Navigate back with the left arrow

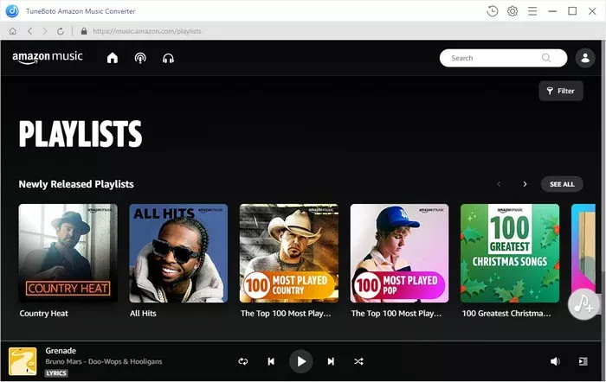pos(29,31)
